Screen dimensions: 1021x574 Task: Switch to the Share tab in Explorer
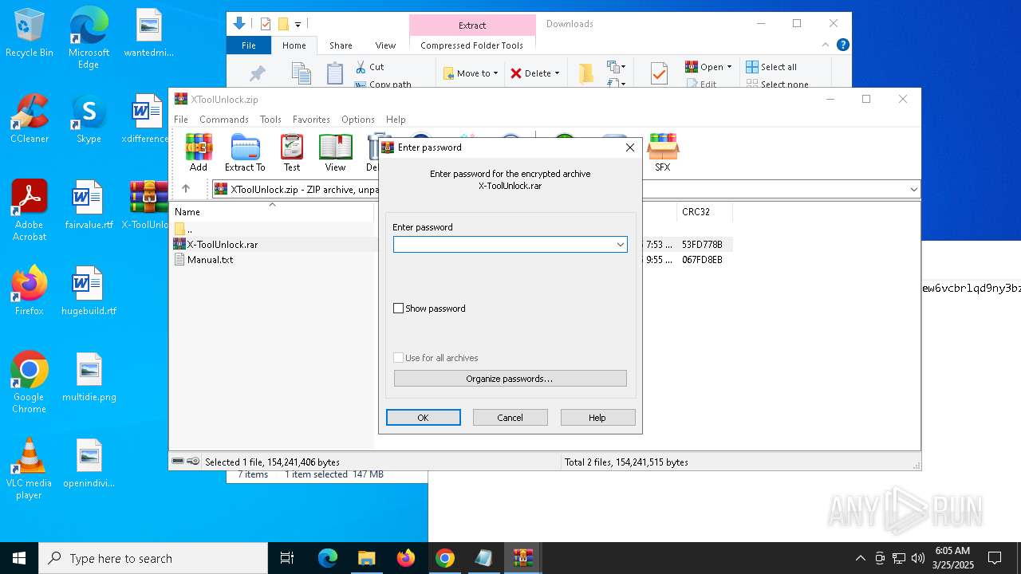tap(341, 45)
